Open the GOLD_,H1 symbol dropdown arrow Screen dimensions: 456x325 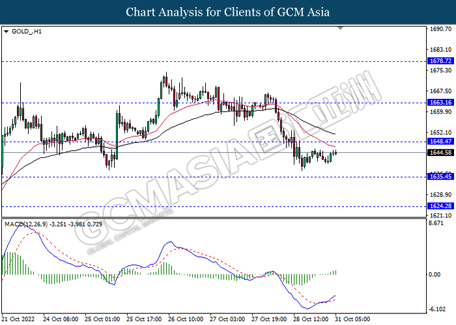(6, 32)
